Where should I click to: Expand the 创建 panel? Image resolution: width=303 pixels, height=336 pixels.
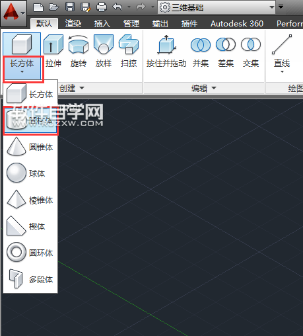point(72,88)
